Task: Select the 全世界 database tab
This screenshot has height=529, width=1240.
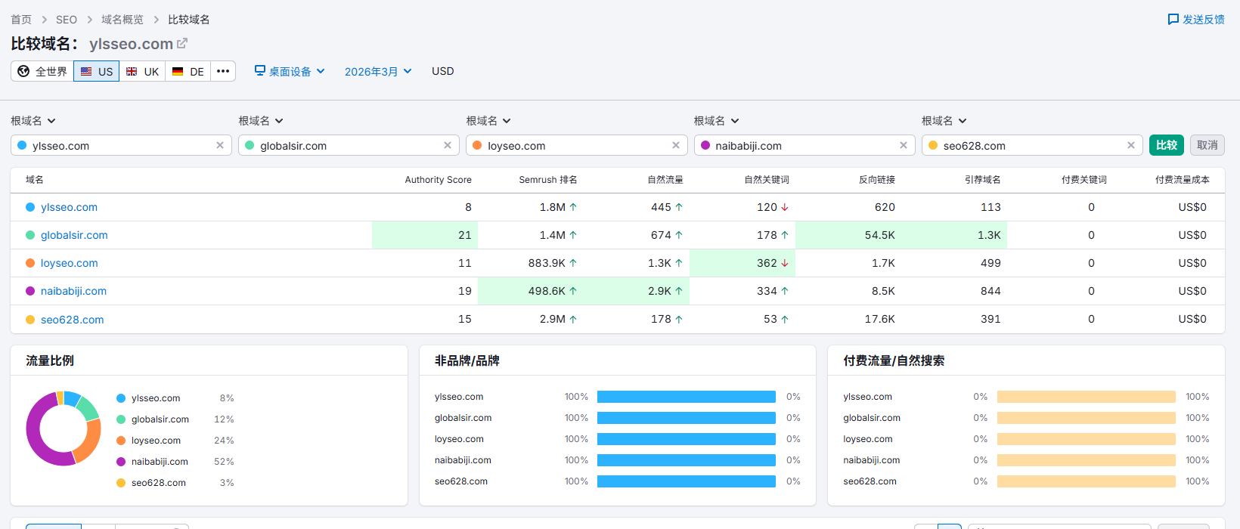Action: click(x=42, y=71)
